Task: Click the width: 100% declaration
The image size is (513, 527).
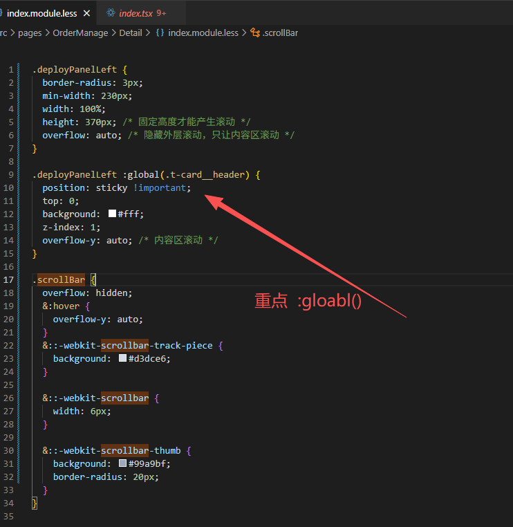Action: tap(74, 109)
